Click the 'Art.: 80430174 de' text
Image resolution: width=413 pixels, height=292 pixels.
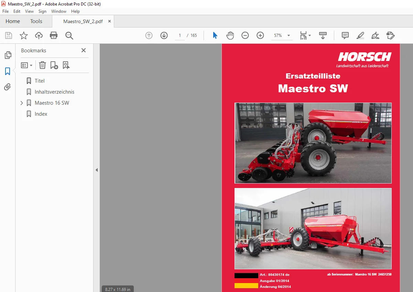click(275, 275)
